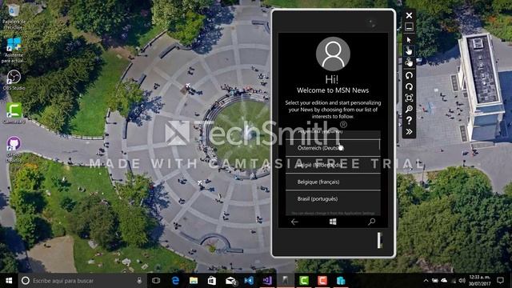The width and height of the screenshot is (512, 288).
Task: Click the profile avatar picture
Action: click(333, 54)
